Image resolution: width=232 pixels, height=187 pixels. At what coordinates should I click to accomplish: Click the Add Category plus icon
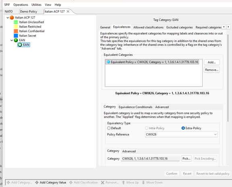tap(8, 183)
